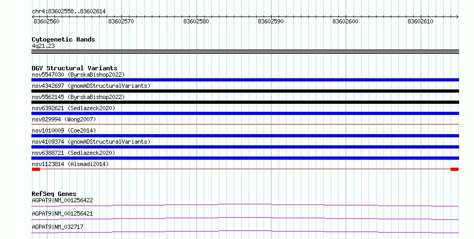Open variant nsv4109374 (gnomADStructuralVariants) label
Viewport: 474px width, 239px height.
91,142
